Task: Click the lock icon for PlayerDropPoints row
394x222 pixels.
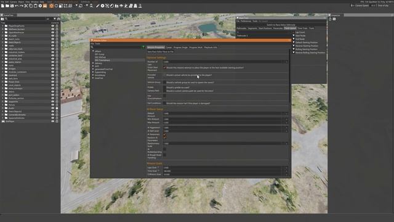Action: tap(57, 26)
